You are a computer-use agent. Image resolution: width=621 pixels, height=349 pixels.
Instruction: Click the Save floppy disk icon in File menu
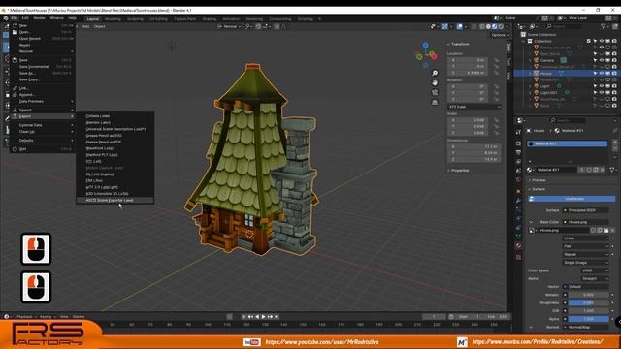tap(15, 60)
